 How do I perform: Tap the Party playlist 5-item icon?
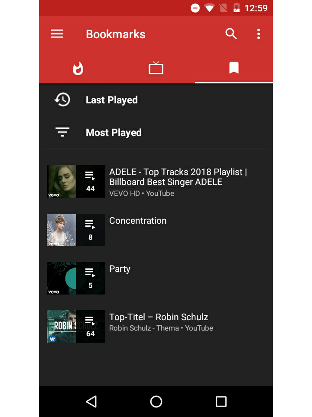click(90, 278)
